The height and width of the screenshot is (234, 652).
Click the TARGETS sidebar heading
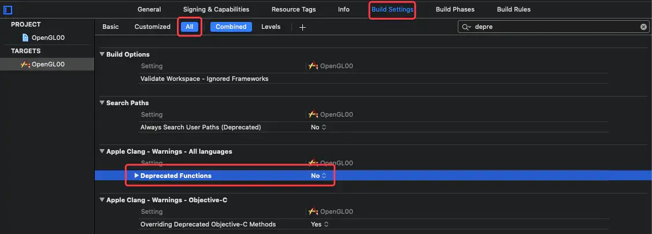click(x=26, y=51)
